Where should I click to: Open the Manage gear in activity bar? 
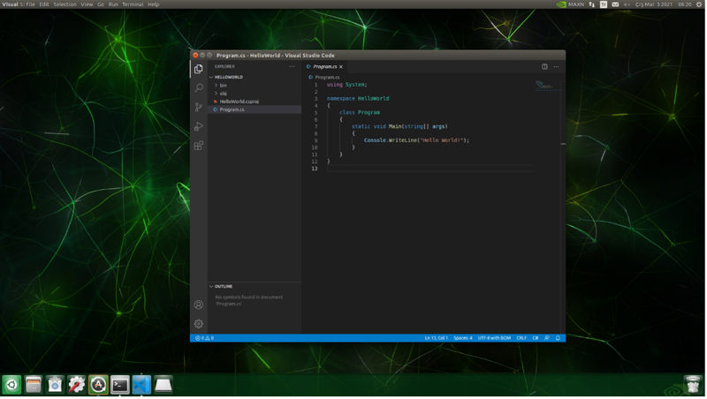click(198, 325)
